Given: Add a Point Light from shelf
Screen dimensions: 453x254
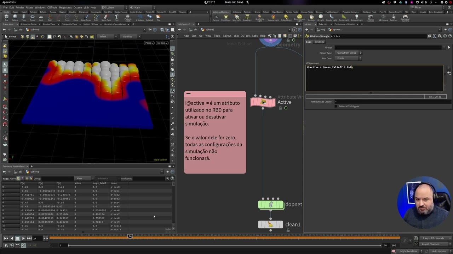Looking at the screenshot, I should (226, 18).
